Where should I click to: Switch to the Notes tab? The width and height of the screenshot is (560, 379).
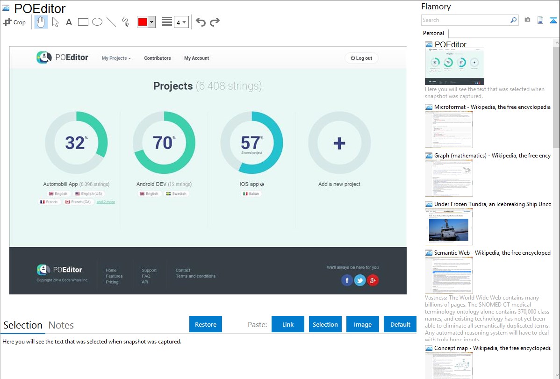61,325
